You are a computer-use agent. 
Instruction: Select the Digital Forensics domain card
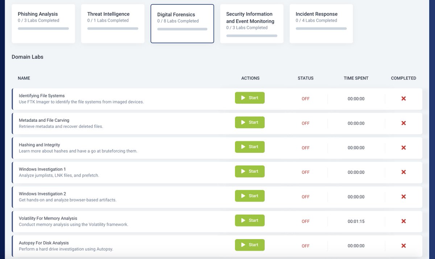[182, 24]
